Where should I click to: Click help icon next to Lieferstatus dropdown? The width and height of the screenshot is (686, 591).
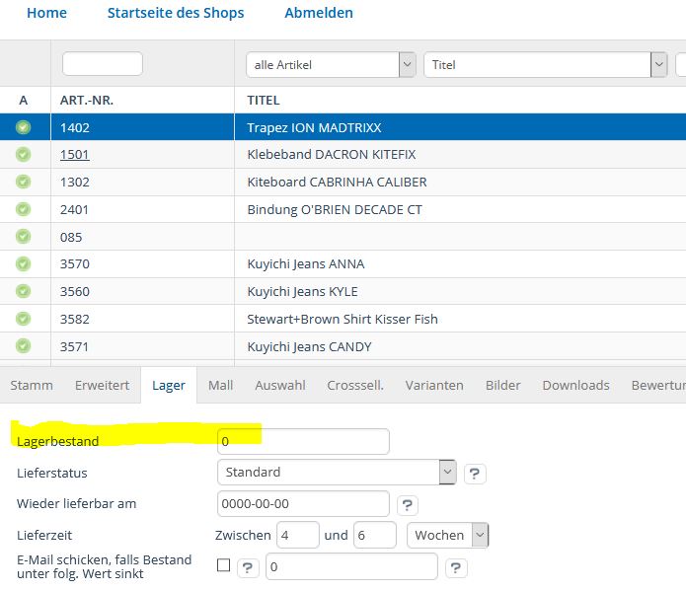click(x=474, y=473)
